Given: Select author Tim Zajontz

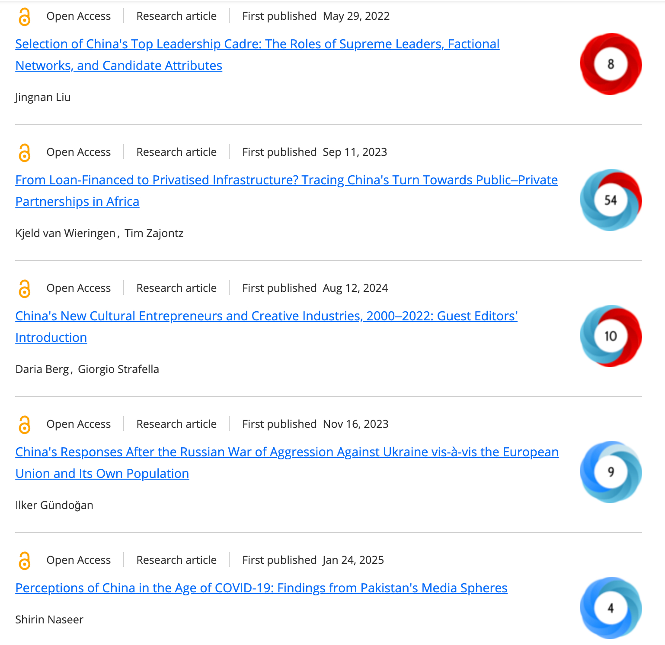Looking at the screenshot, I should coord(154,233).
